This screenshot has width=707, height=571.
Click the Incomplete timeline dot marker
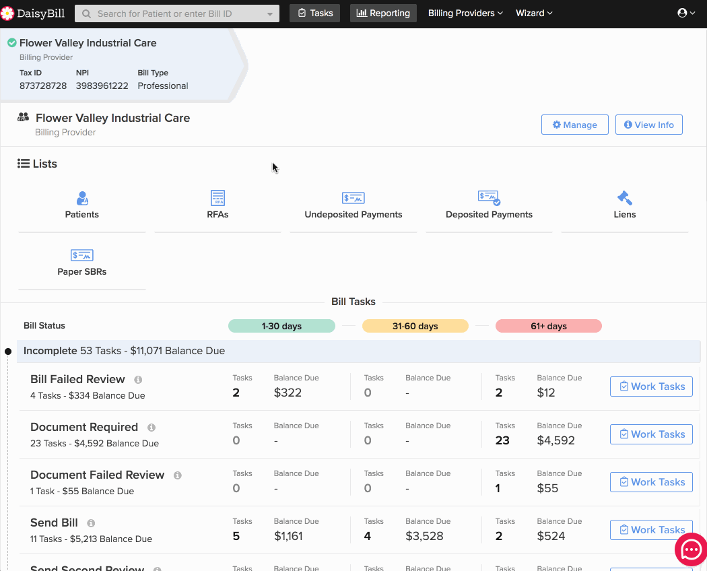click(8, 351)
